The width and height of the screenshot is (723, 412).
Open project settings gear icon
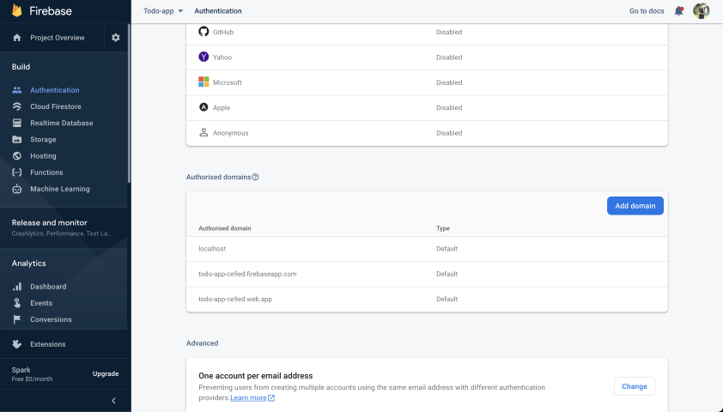pyautogui.click(x=116, y=38)
